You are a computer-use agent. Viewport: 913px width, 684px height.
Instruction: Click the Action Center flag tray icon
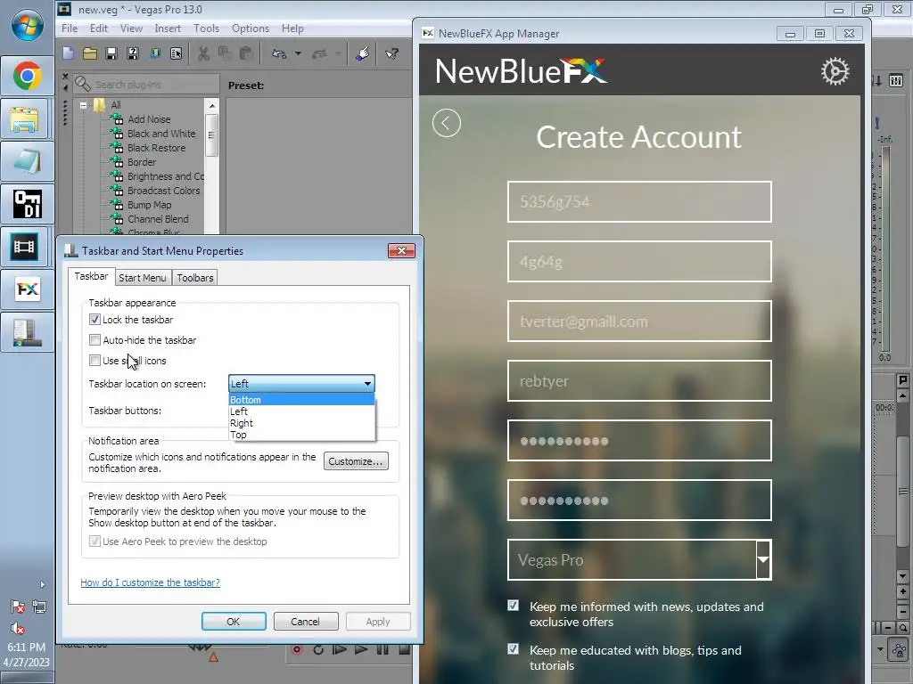(18, 607)
